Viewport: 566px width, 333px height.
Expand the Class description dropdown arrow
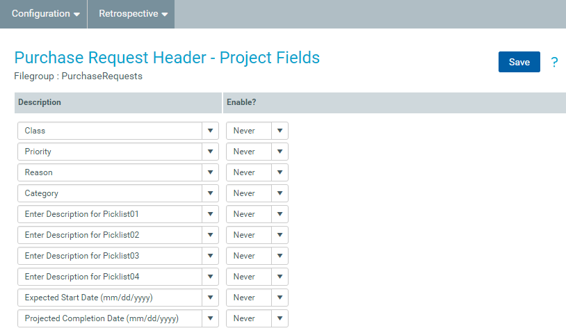pos(210,131)
